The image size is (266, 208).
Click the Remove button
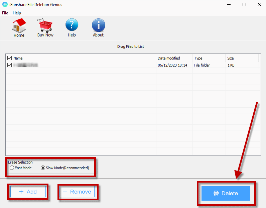(x=77, y=192)
